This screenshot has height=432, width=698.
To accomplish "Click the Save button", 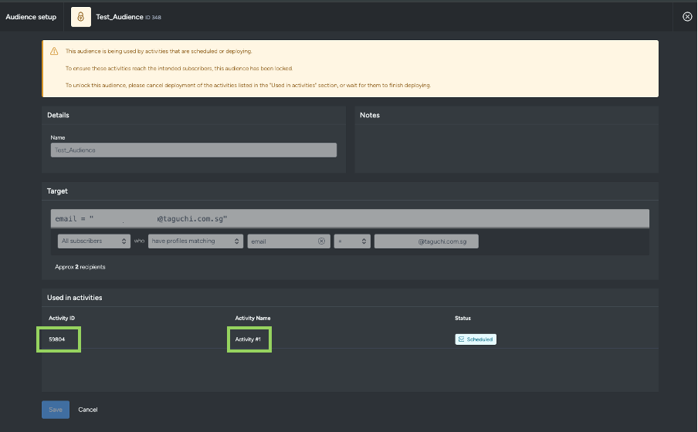I will pyautogui.click(x=56, y=410).
